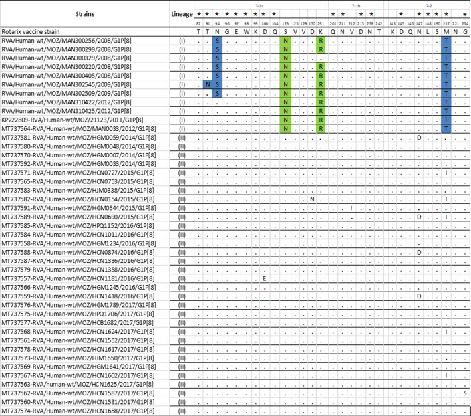Screen dimensions: 471x416
Task: Select strain MT737557 HCN1181/2016
Action: (78, 279)
